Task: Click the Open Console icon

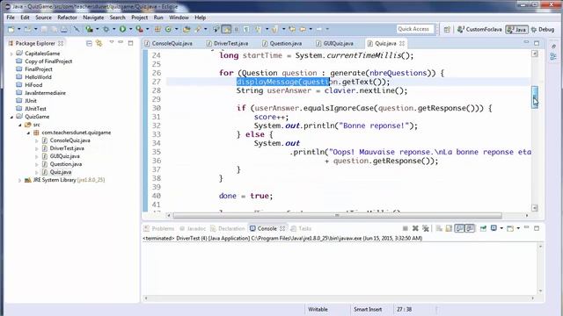Action: pyautogui.click(x=510, y=228)
